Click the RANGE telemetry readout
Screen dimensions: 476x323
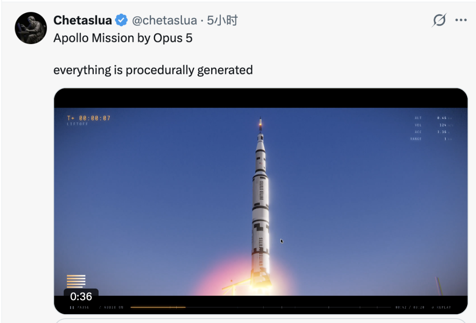tap(431, 139)
